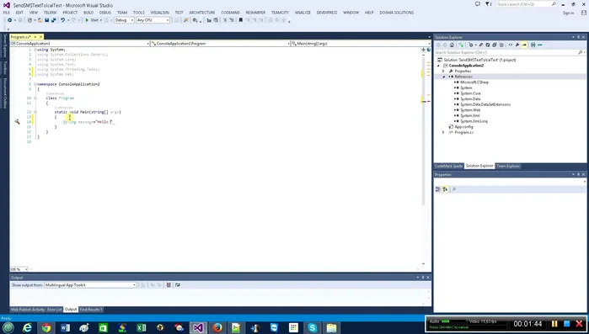Expand the Properties node in Solution Explorer
The image size is (589, 334).
pyautogui.click(x=443, y=71)
